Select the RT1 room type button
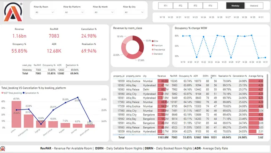This screenshot has width=271, height=153. 166,5
